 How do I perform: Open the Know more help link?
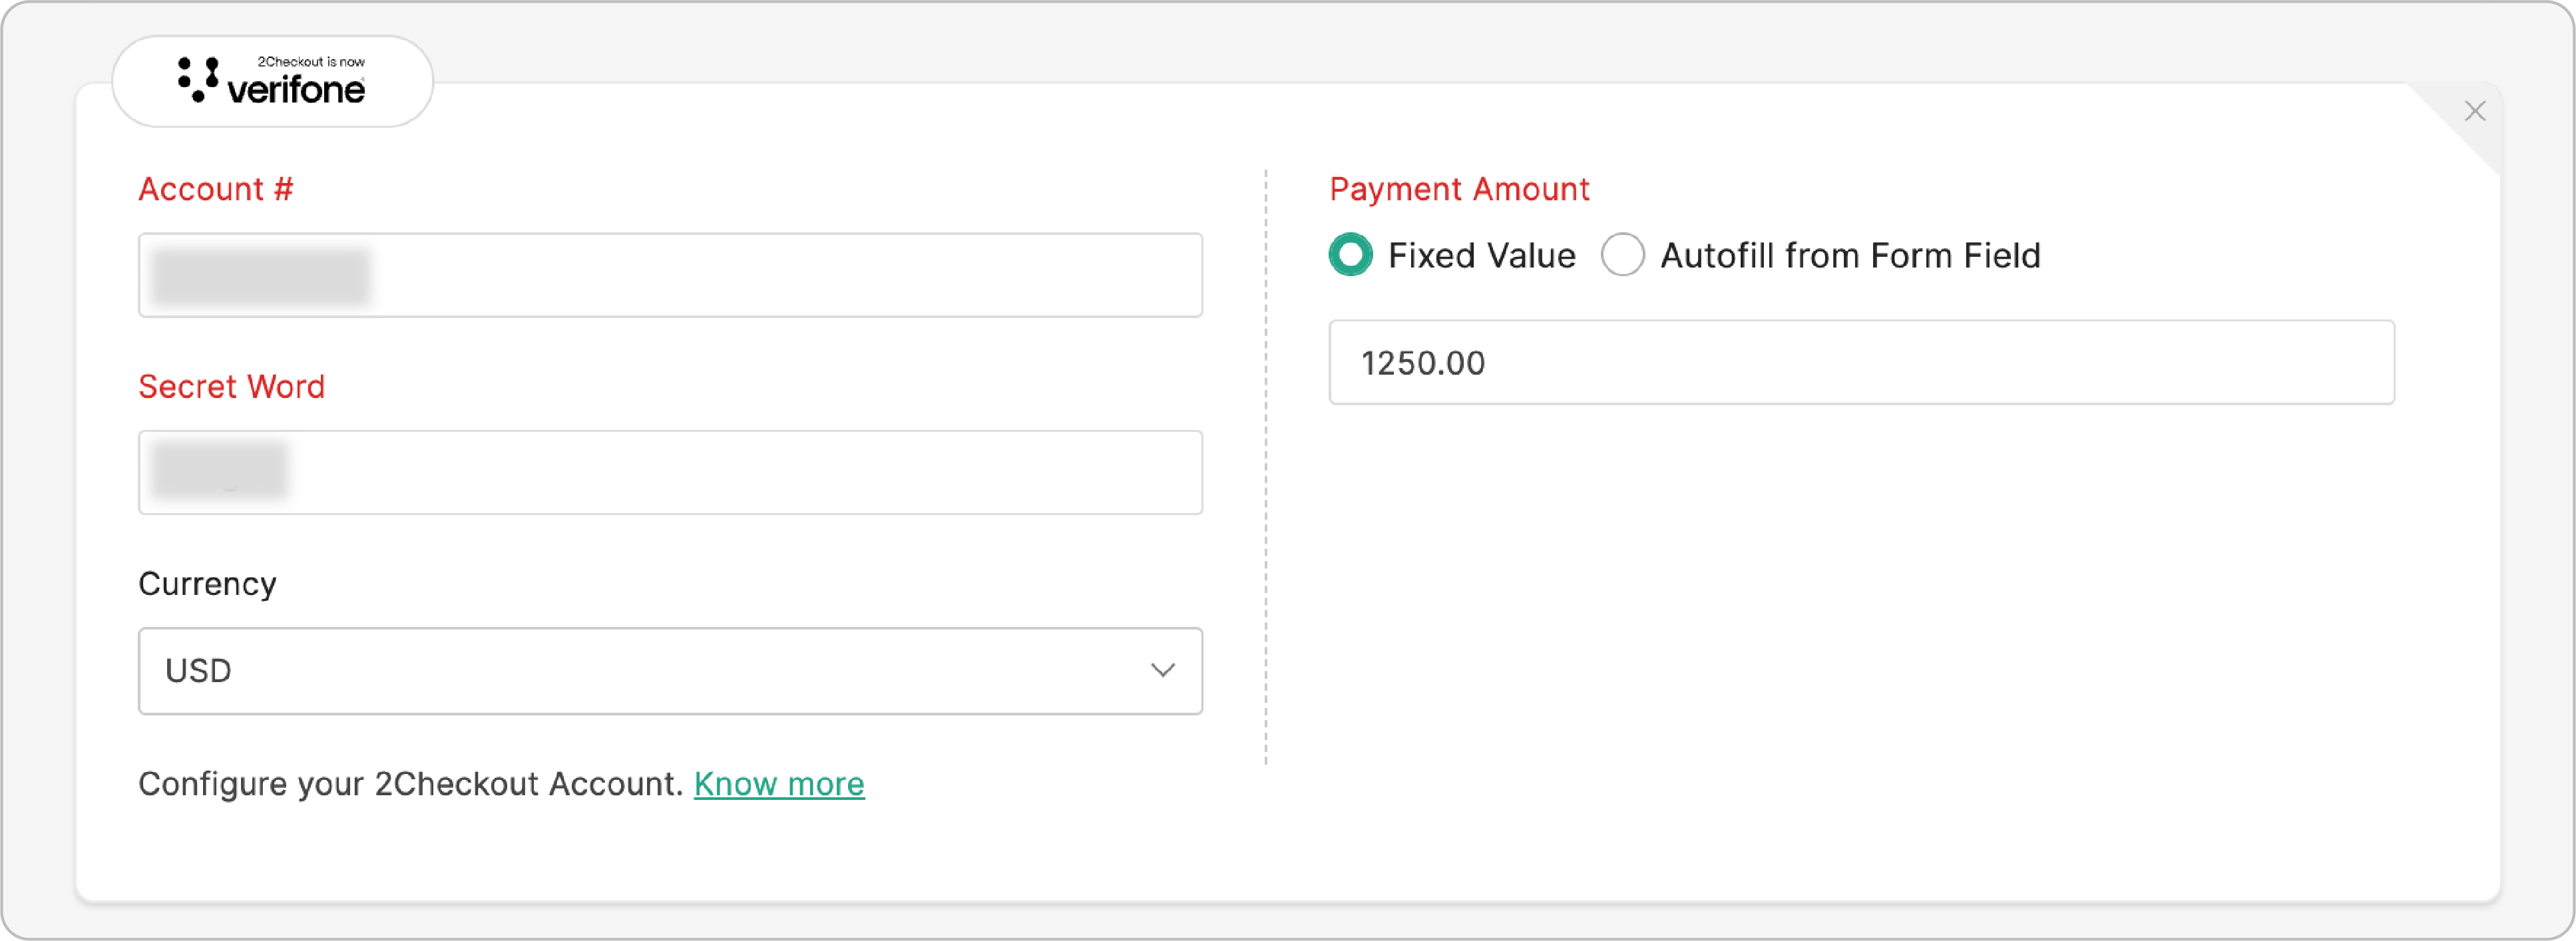click(x=779, y=784)
